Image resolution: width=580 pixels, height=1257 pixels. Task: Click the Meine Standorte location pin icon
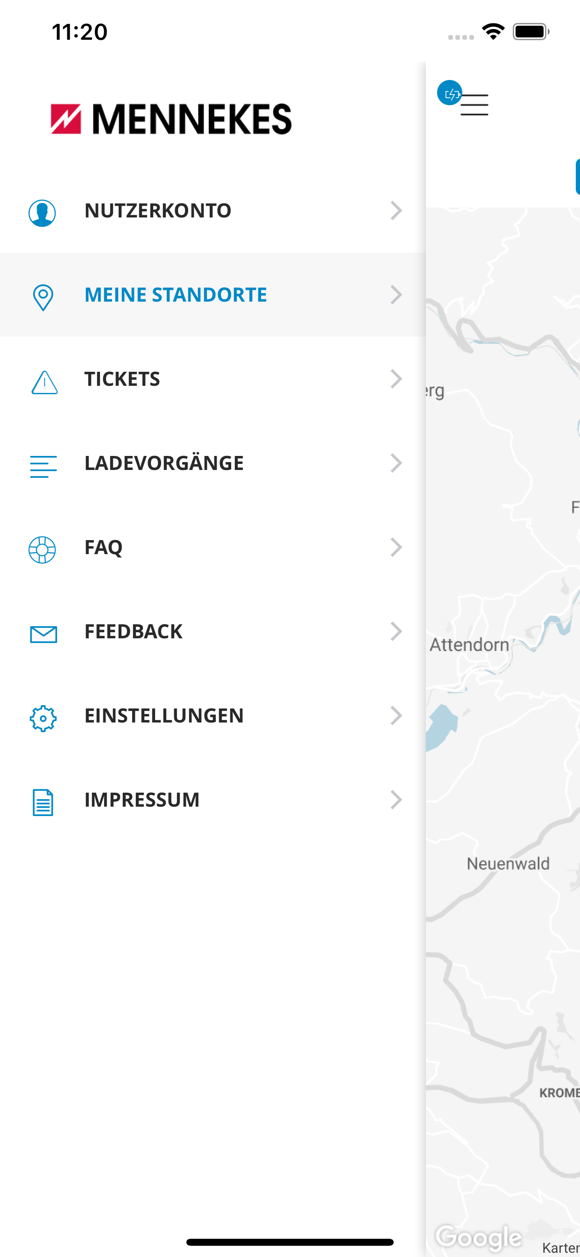[43, 296]
